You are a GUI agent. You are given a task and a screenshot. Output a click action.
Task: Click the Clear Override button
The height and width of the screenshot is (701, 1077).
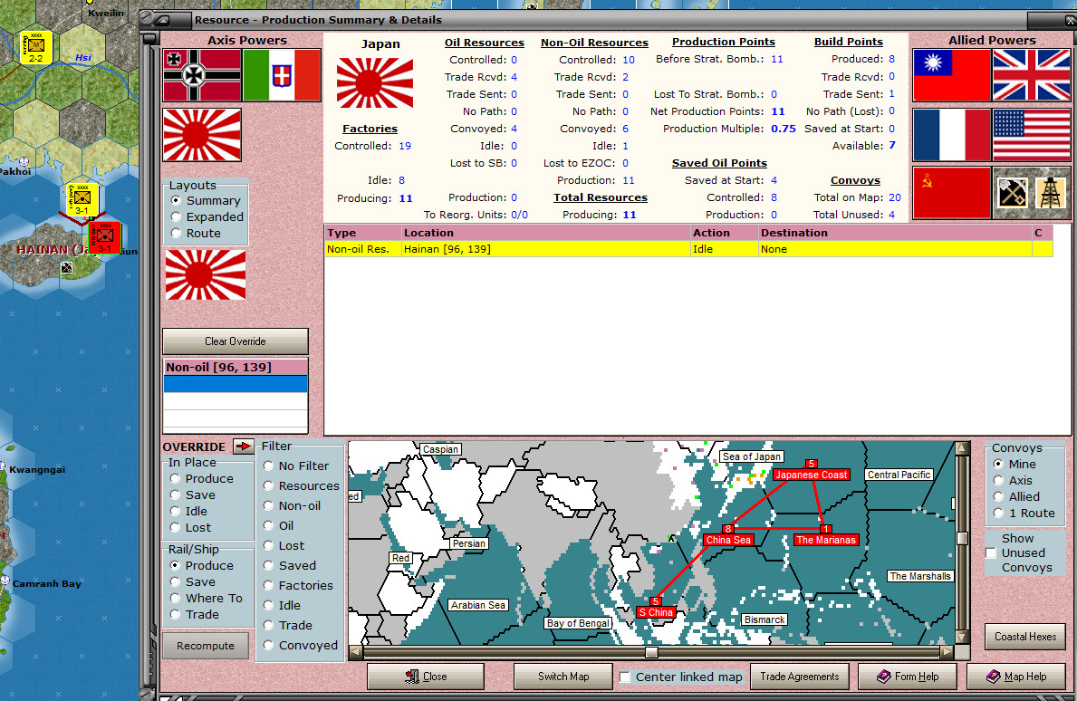[235, 341]
